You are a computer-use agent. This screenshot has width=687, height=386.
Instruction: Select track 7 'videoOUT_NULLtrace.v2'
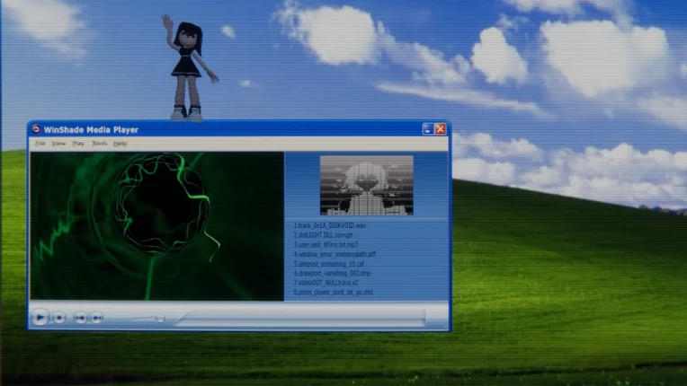pos(326,283)
